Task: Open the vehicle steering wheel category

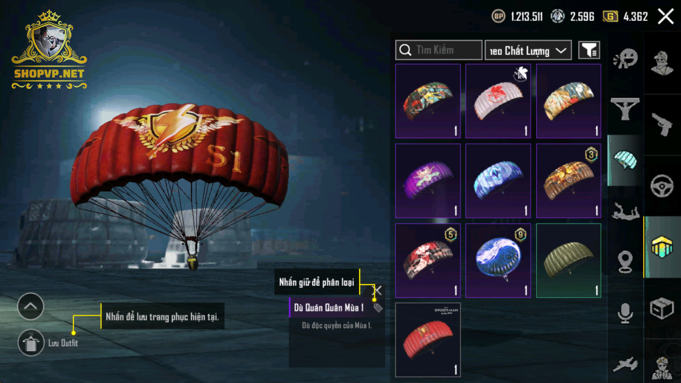Action: (662, 186)
